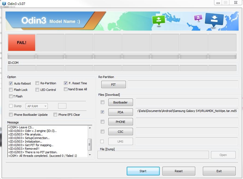Minimize the Odin3 window

218,3
